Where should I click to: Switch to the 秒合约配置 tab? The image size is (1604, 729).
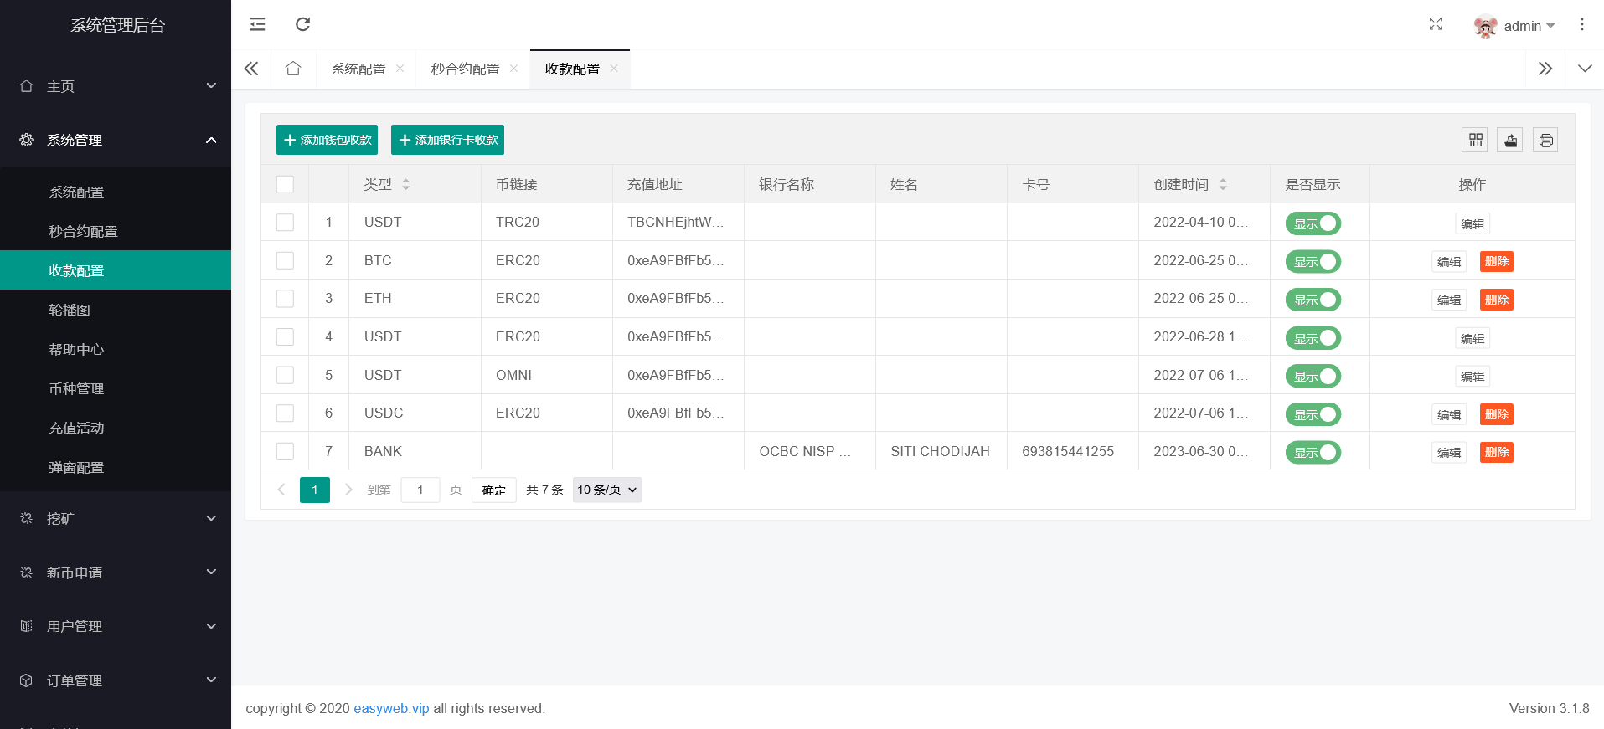pos(465,69)
